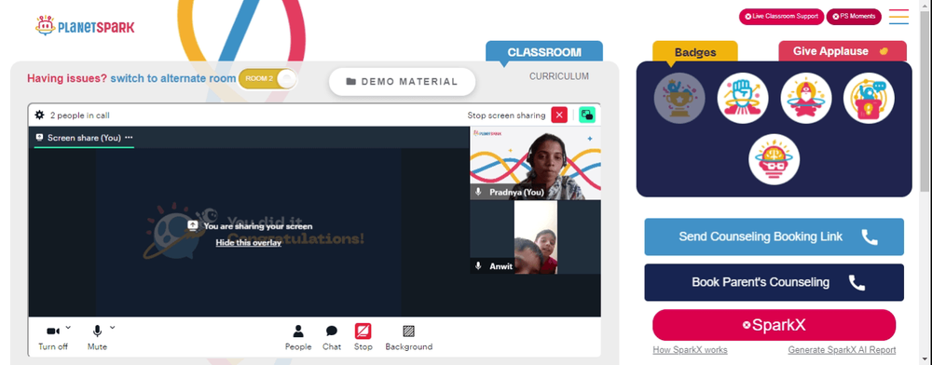Click Generate SparkX AI Report link
The height and width of the screenshot is (365, 932).
click(842, 350)
